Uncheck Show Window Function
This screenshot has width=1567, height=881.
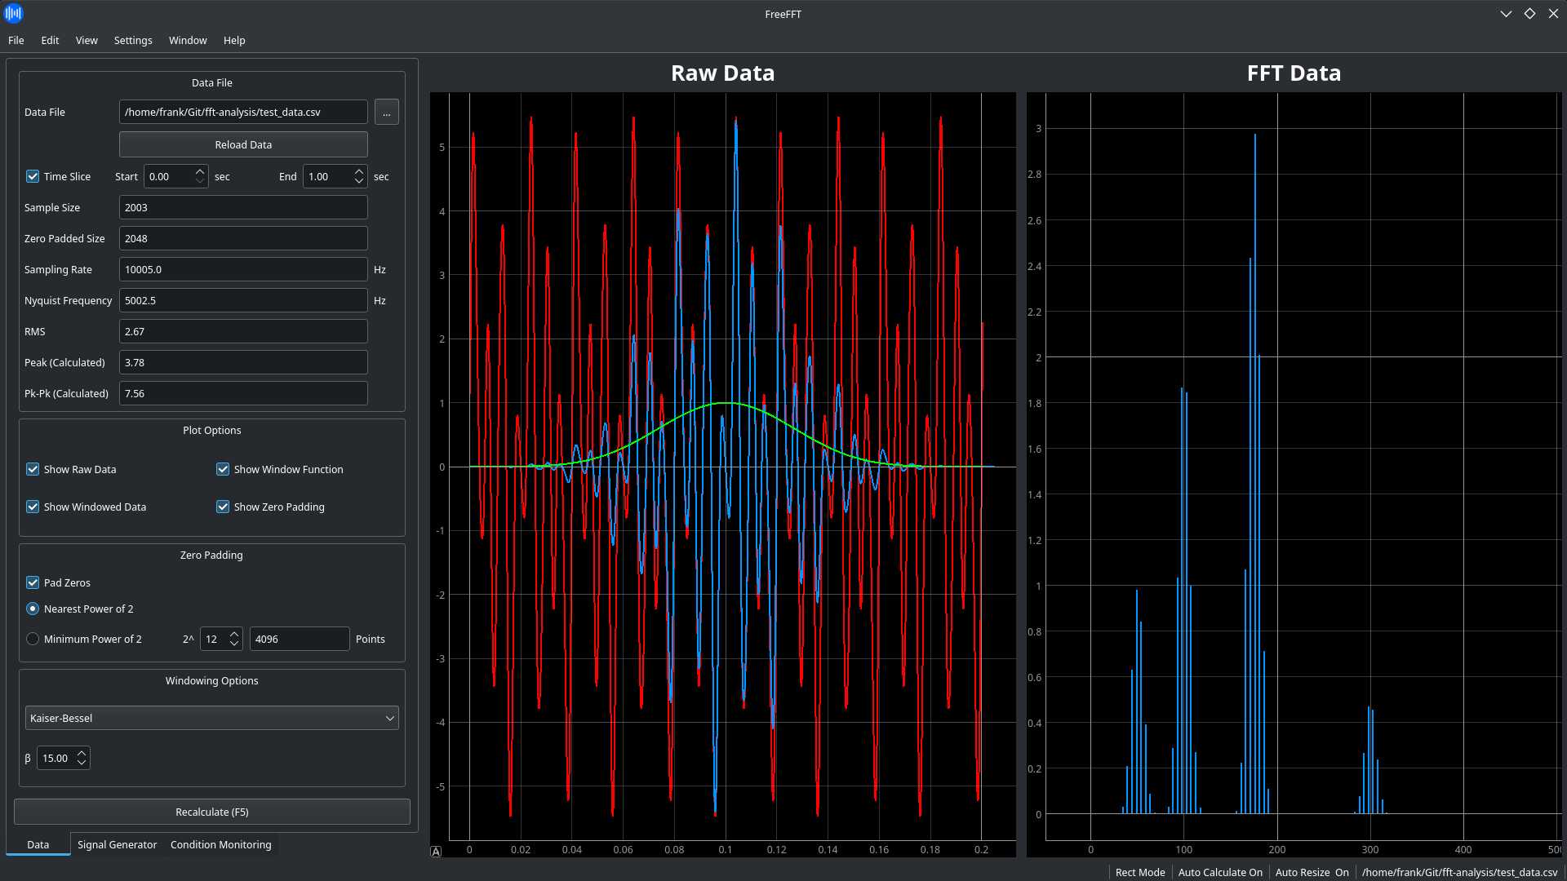tap(223, 469)
